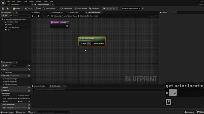Screen dimensions: 204x114
Task: Open the Debug menu
Action: point(31,1)
